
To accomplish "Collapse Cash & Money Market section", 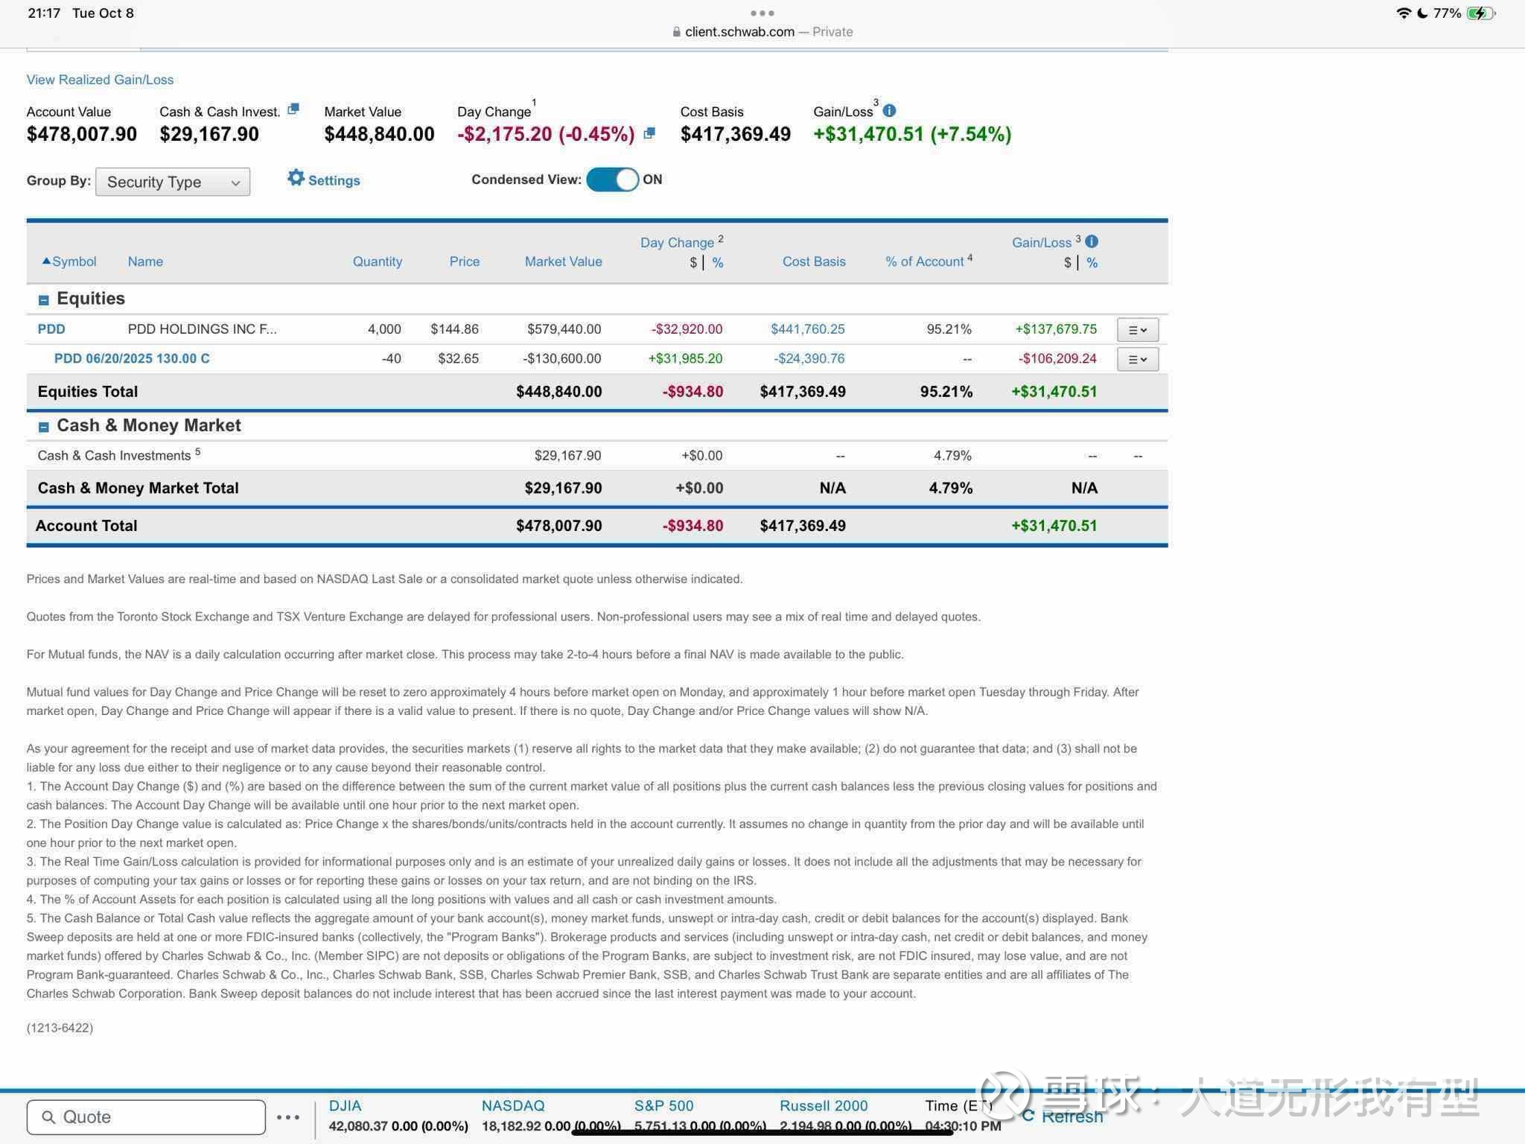I will click(43, 427).
